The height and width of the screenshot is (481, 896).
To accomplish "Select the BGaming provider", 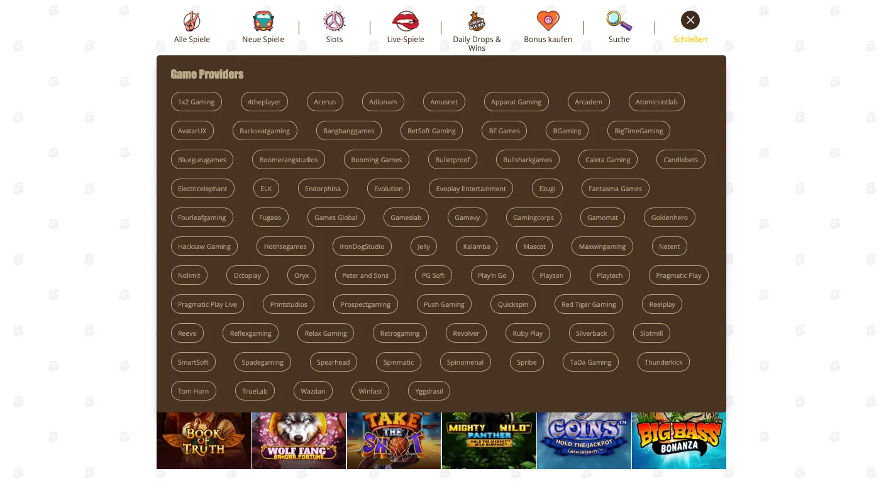I will 567,130.
